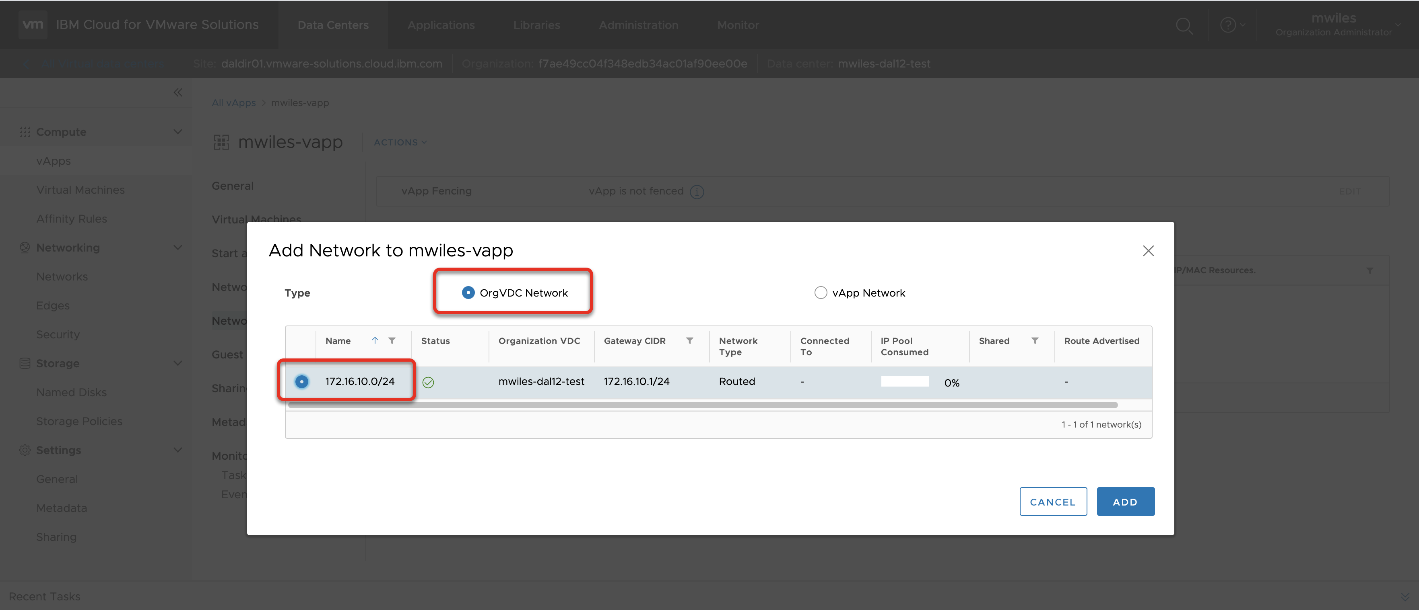Viewport: 1419px width, 610px height.
Task: Click the ADD button
Action: click(x=1125, y=502)
